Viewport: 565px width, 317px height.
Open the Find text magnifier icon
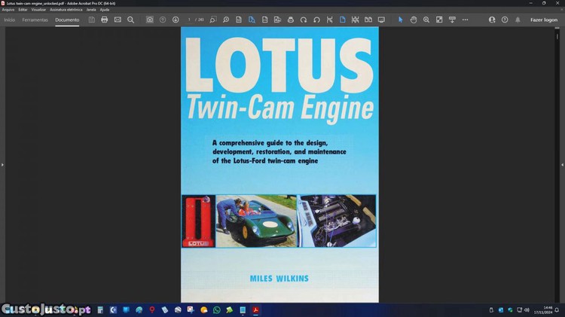pyautogui.click(x=130, y=20)
